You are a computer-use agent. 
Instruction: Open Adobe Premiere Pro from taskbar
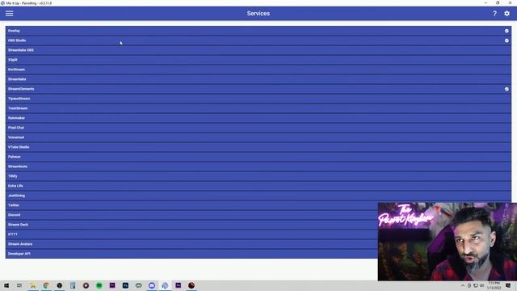click(x=112, y=285)
